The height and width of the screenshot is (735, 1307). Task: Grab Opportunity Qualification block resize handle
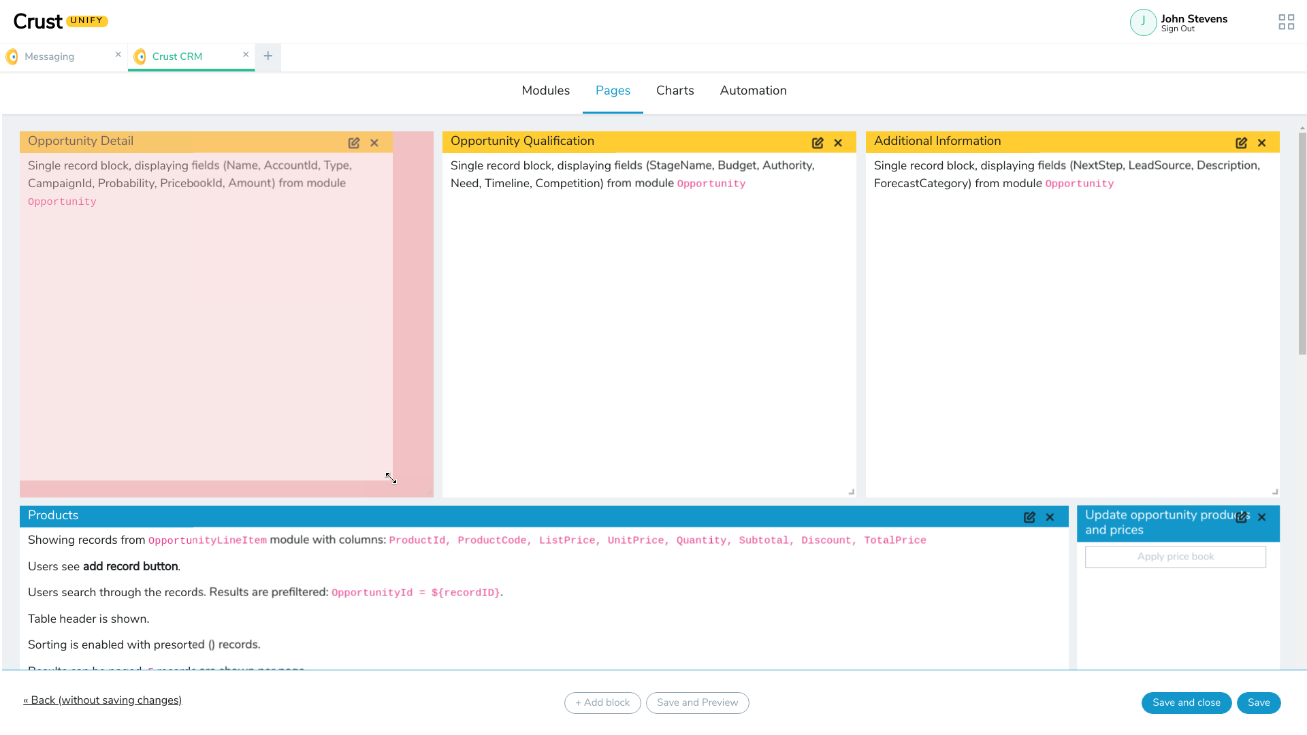coord(851,491)
